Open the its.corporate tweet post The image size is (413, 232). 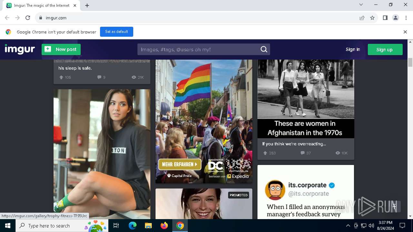click(306, 192)
